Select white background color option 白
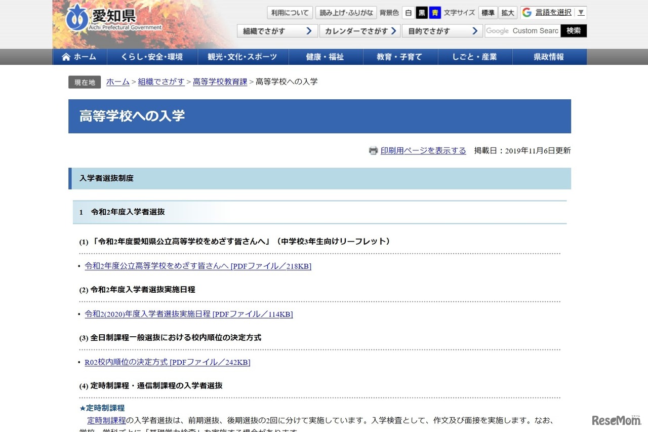This screenshot has height=432, width=648. [408, 13]
